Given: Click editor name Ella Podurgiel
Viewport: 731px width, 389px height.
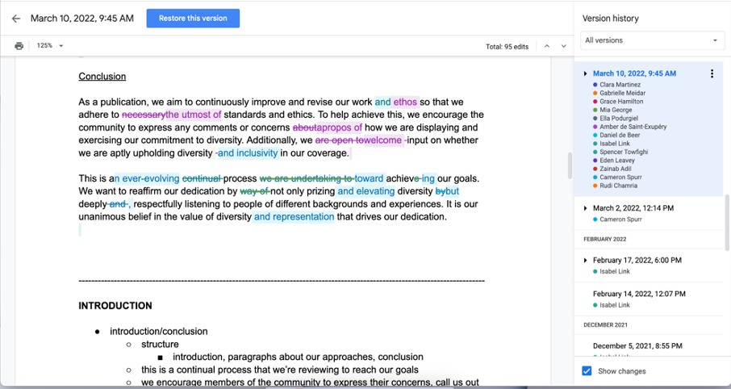Looking at the screenshot, I should click(619, 119).
